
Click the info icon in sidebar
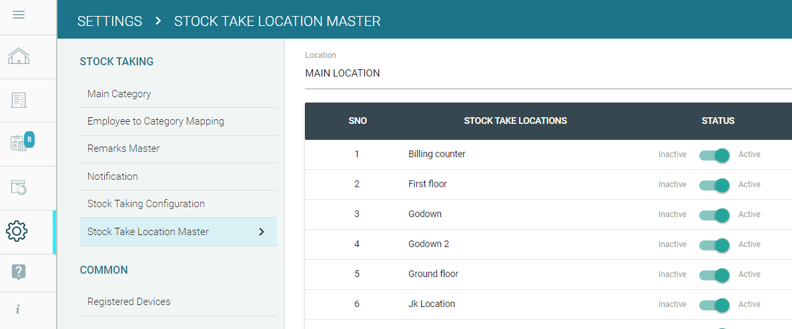pyautogui.click(x=18, y=310)
